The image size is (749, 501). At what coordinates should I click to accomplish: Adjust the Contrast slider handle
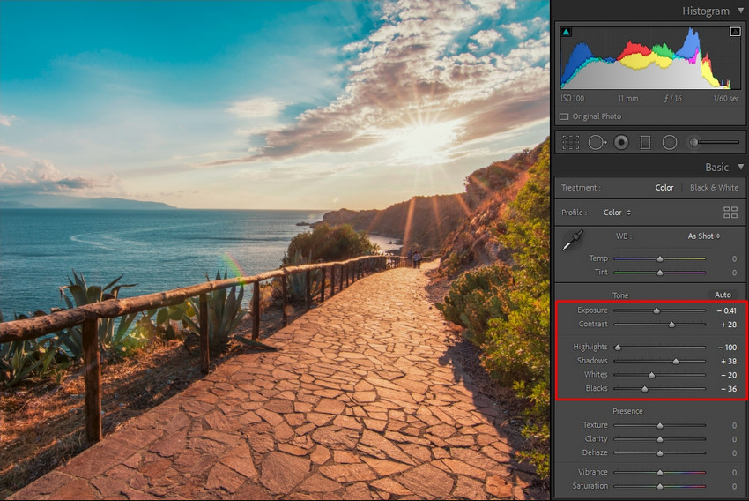pyautogui.click(x=671, y=325)
